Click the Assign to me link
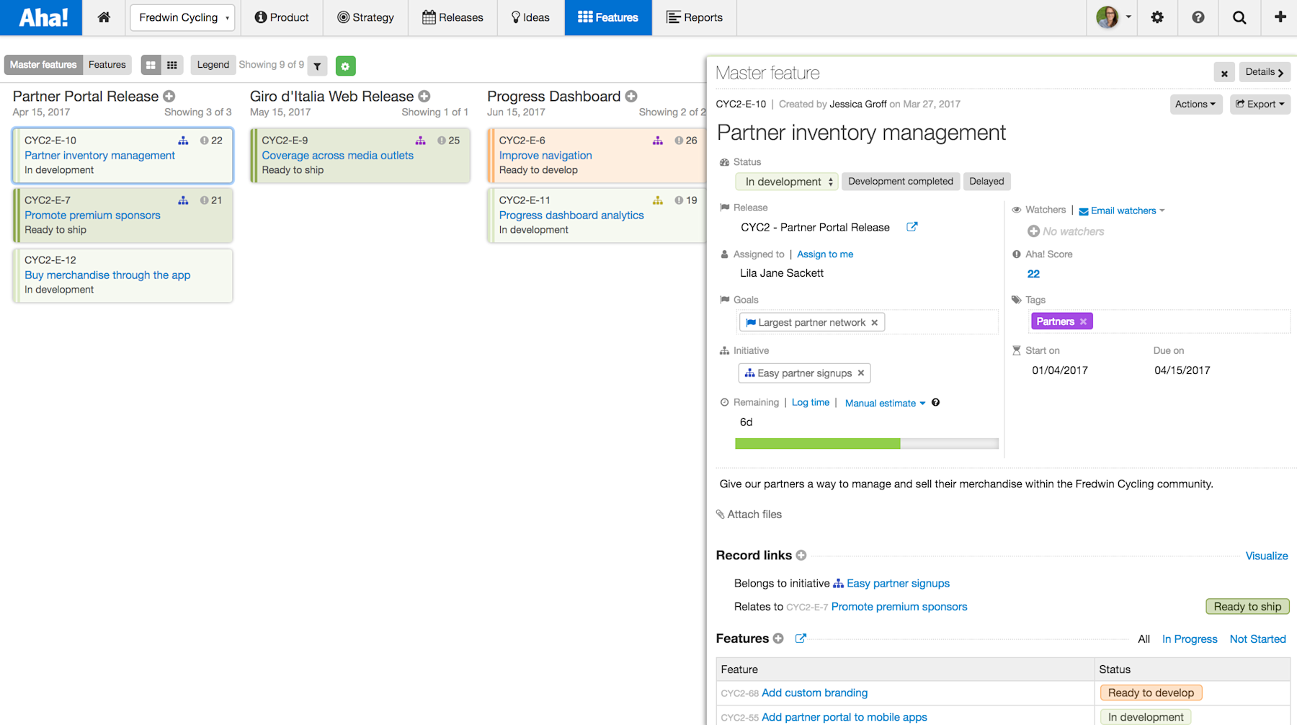Viewport: 1297px width, 725px height. point(824,254)
